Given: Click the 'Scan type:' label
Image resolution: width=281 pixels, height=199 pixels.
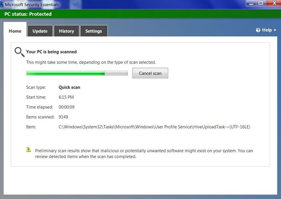Looking at the screenshot, I should coord(36,87).
